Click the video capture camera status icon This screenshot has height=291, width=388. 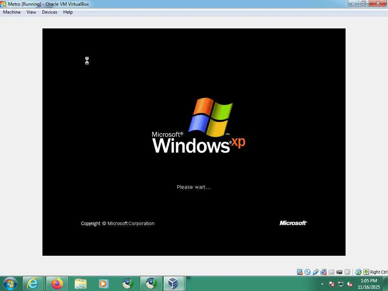(x=339, y=272)
